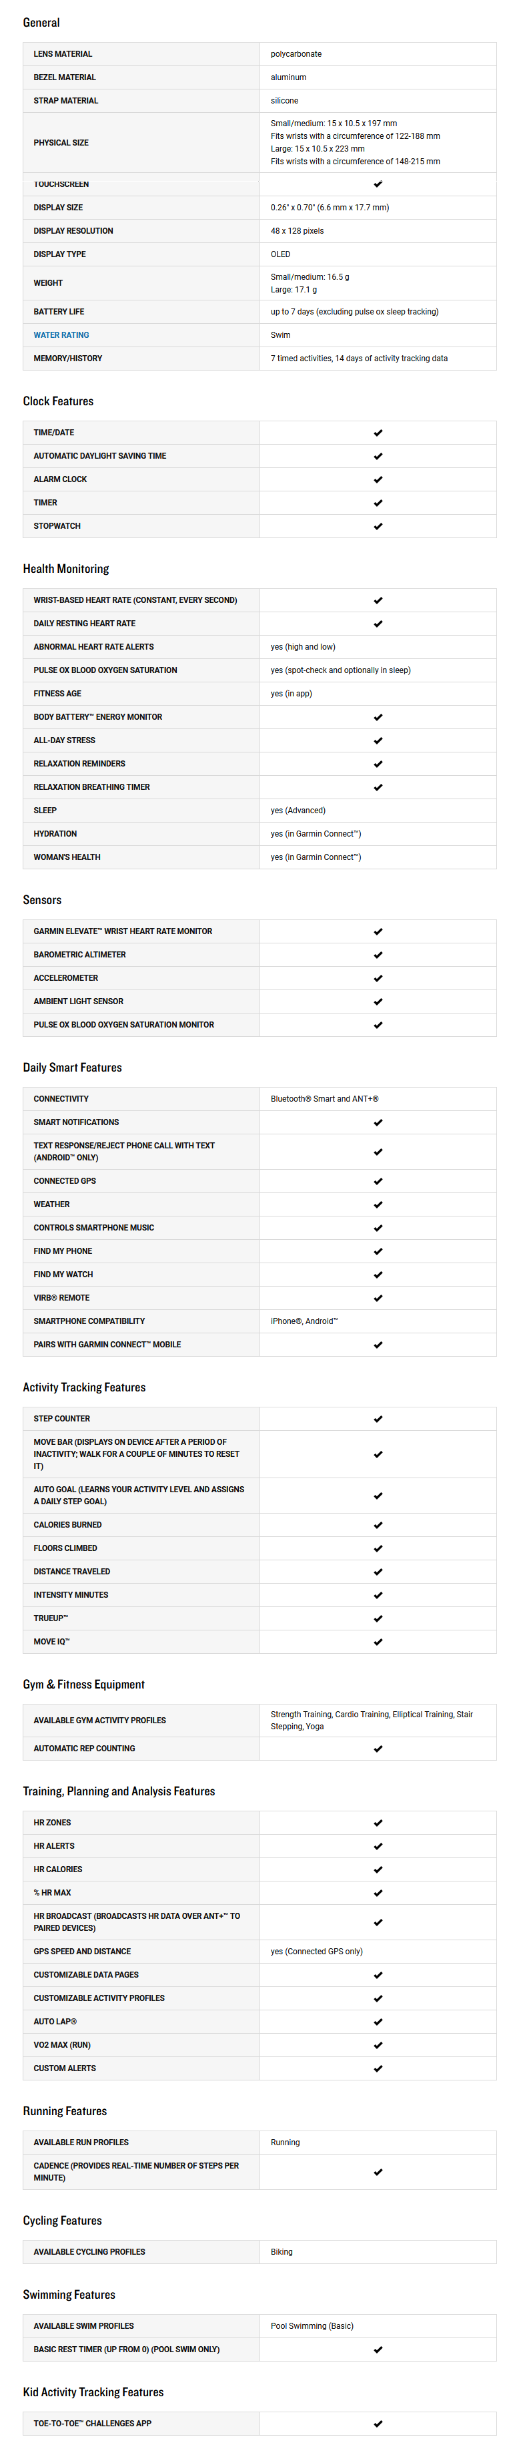Click the OLED display type value
517x2455 pixels.
tap(281, 254)
